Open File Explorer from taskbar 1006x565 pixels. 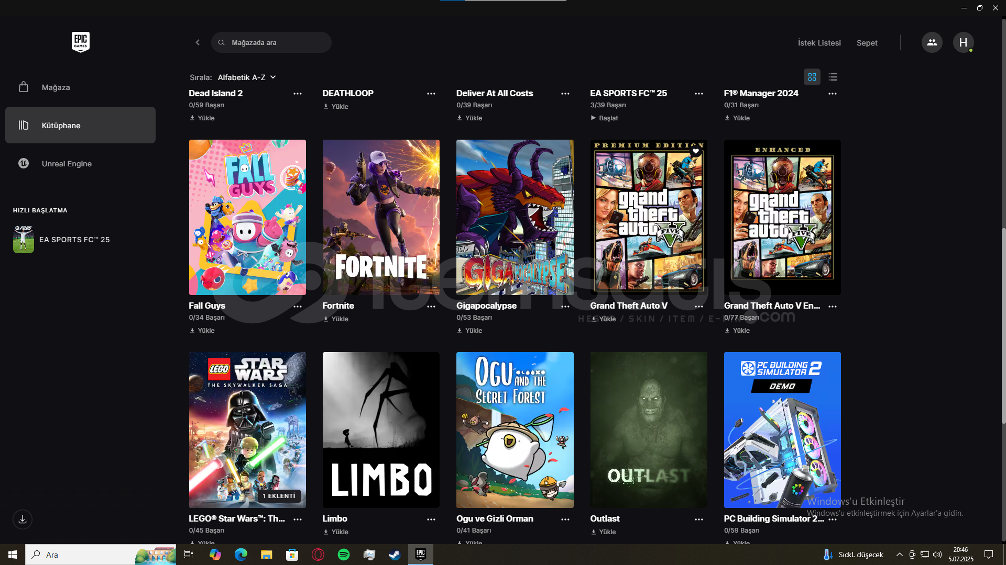pos(266,555)
